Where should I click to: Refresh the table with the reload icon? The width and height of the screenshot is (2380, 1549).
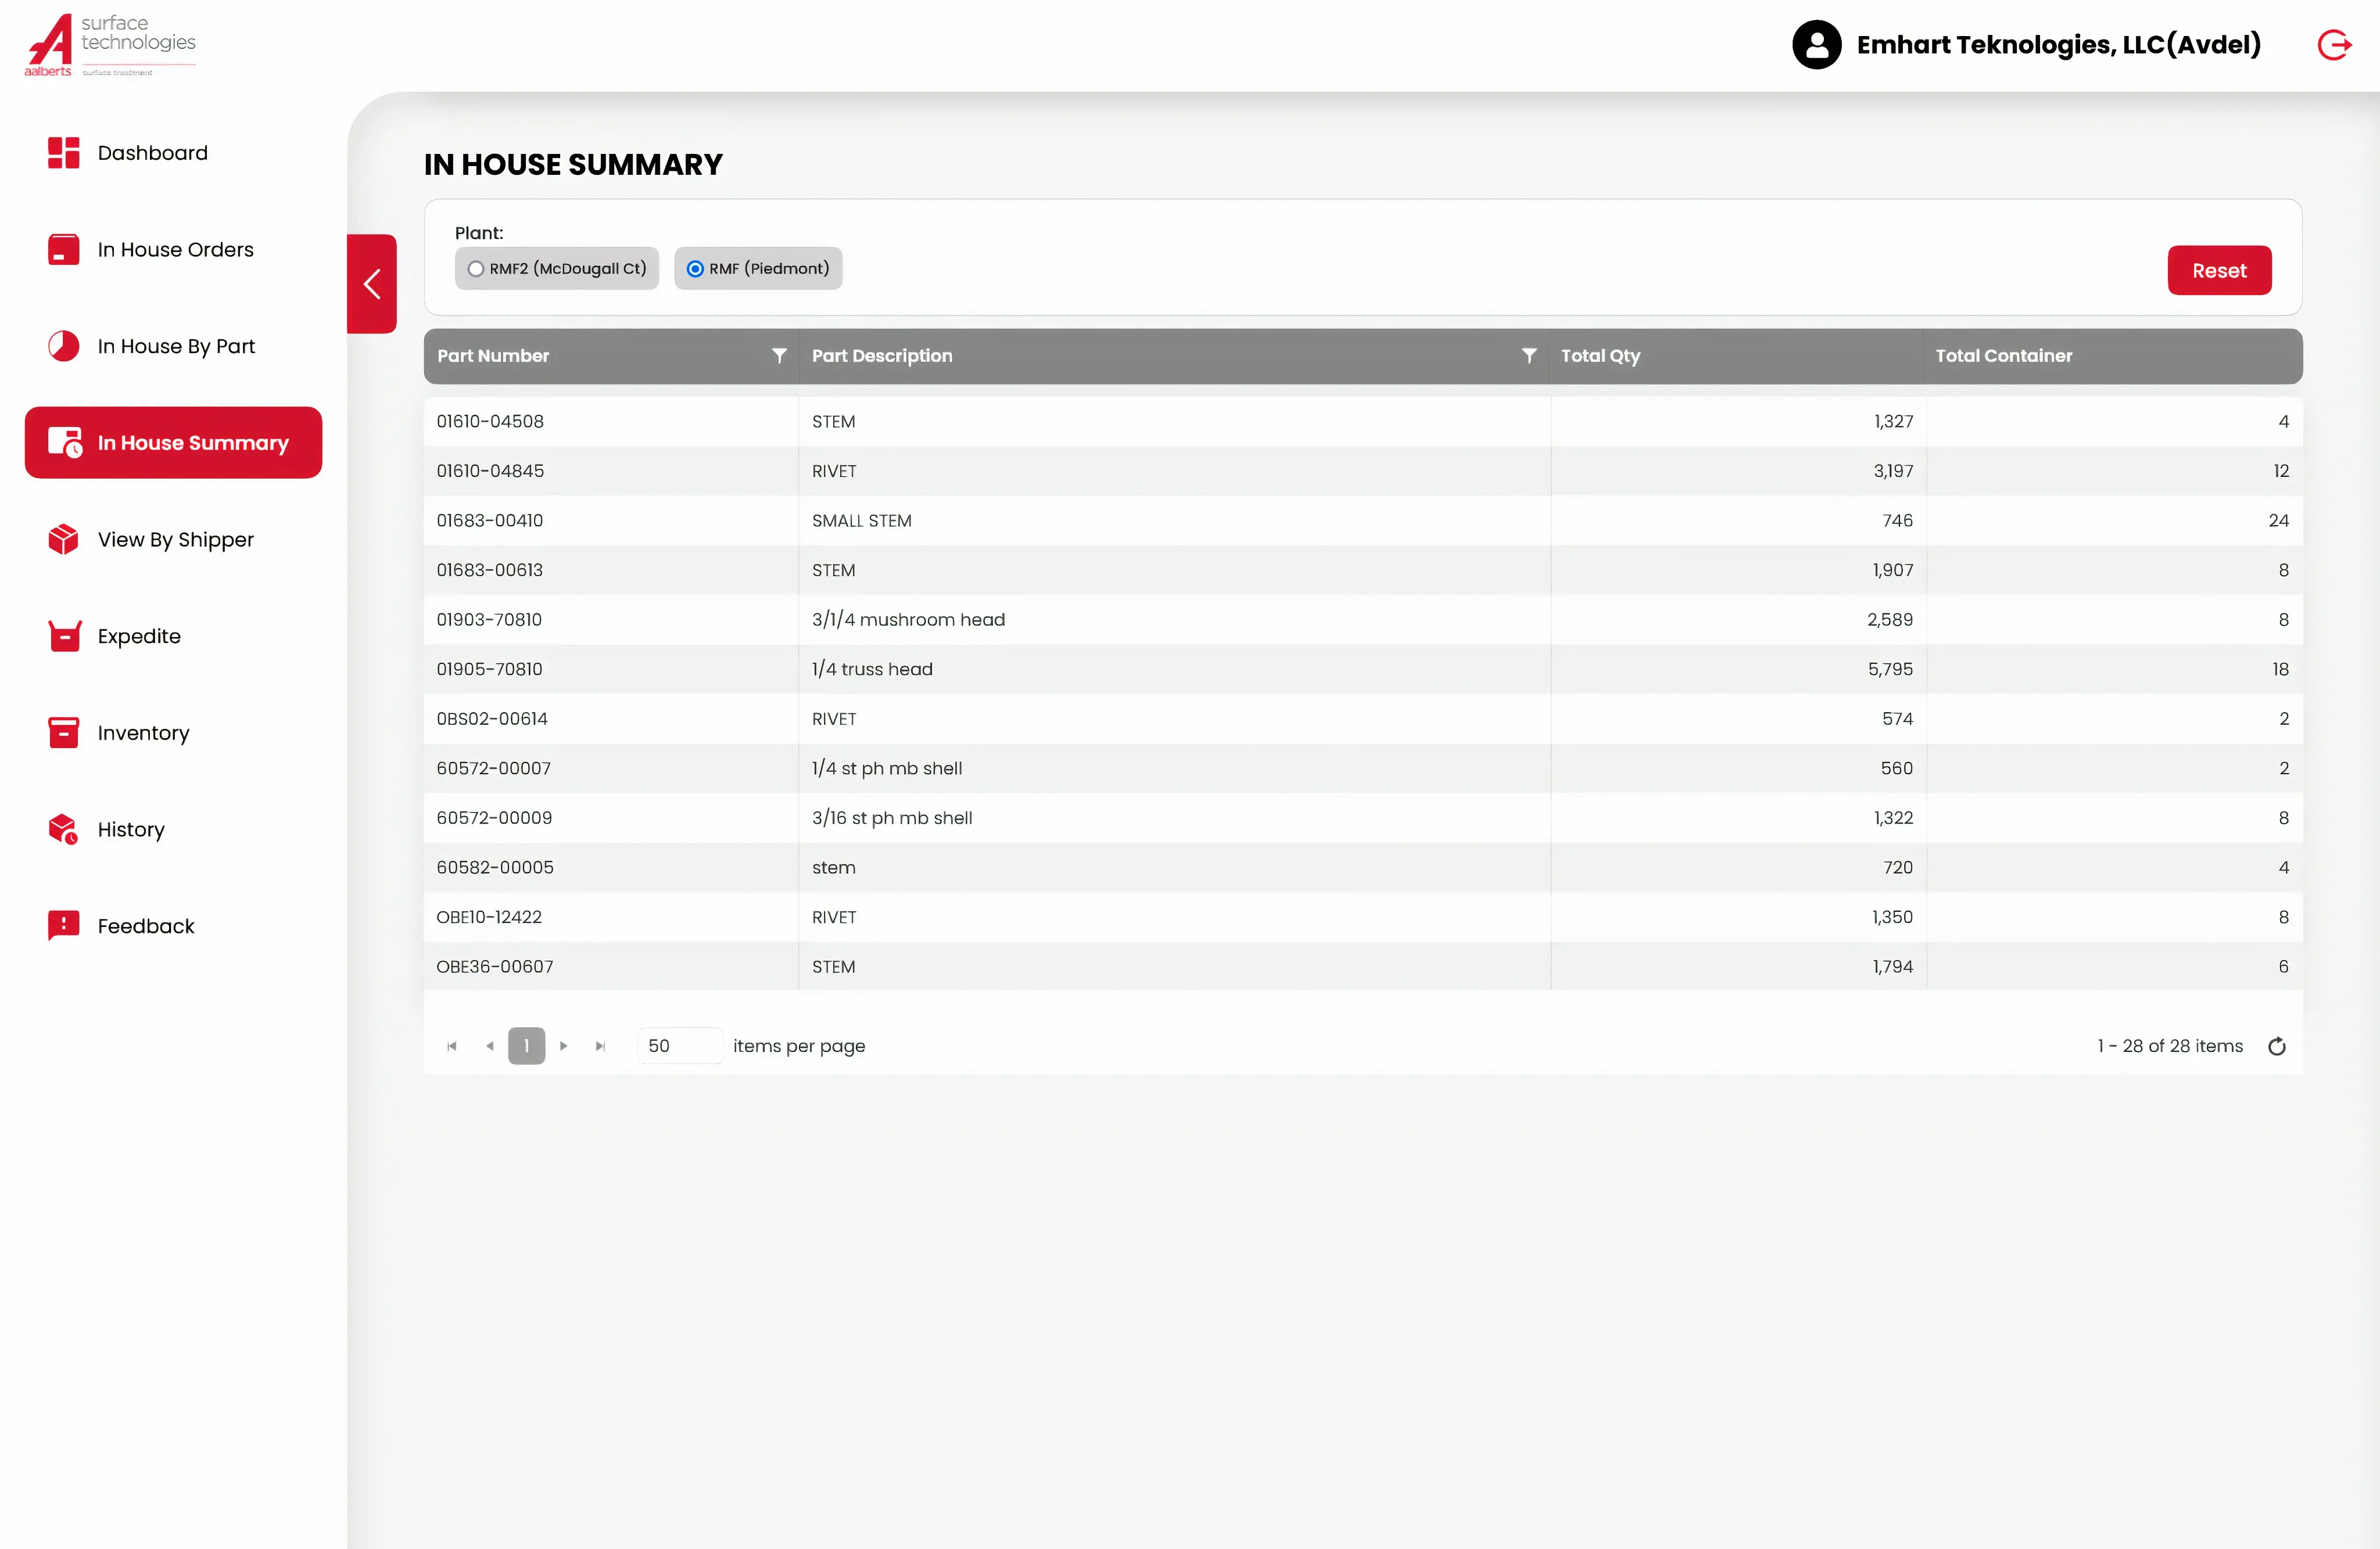tap(2276, 1047)
